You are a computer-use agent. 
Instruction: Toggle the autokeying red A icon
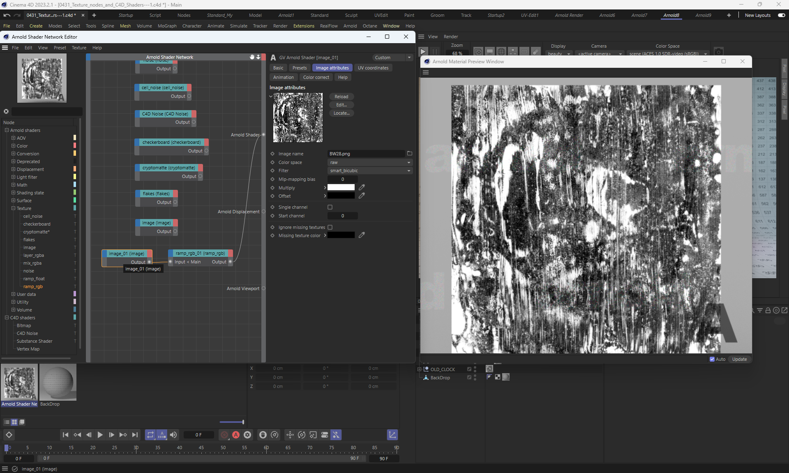[x=236, y=435]
